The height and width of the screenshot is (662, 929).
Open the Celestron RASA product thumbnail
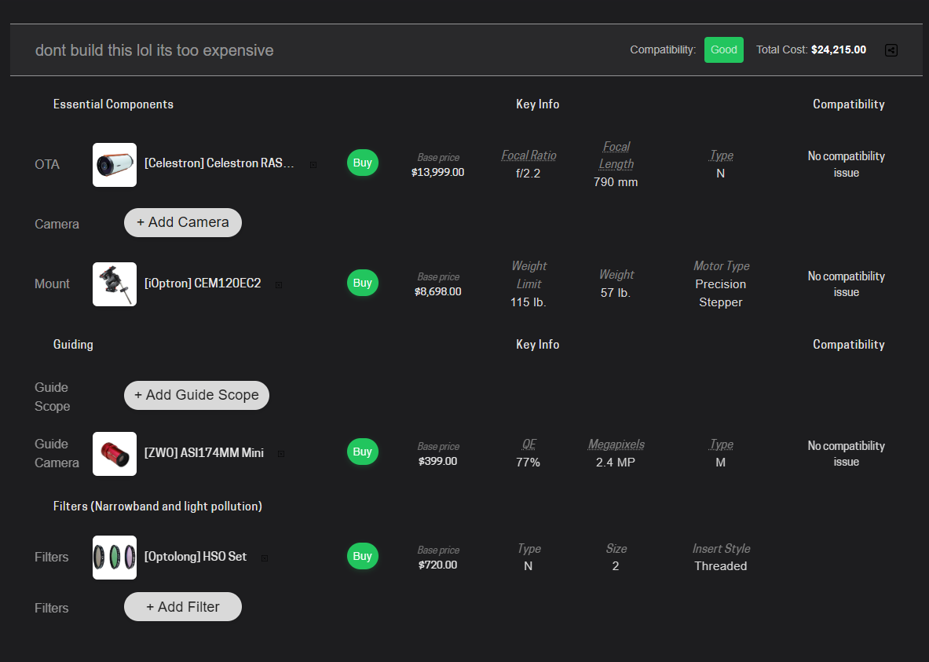(114, 165)
